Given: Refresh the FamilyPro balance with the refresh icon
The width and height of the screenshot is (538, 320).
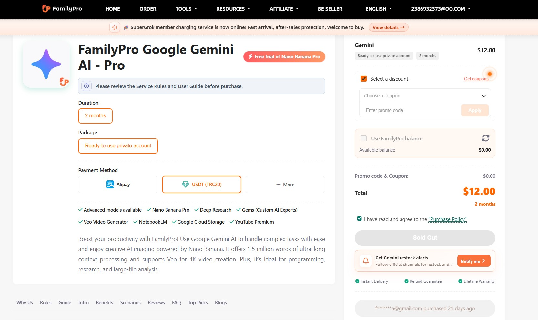Looking at the screenshot, I should pos(485,138).
